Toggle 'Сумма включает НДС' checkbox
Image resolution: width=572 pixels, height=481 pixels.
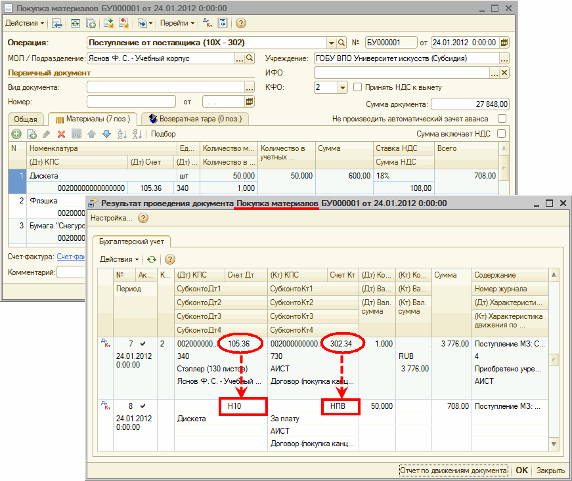coord(502,134)
